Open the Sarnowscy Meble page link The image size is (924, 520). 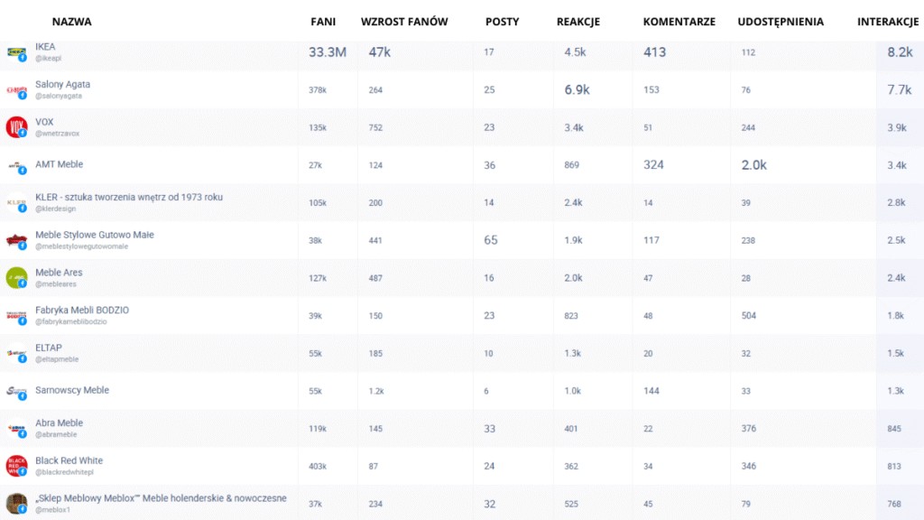[x=72, y=390]
